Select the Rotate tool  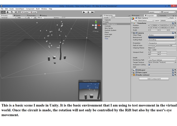[x=12, y=12]
